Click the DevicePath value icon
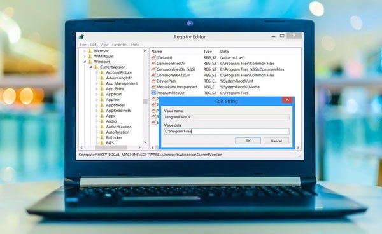 (153, 81)
